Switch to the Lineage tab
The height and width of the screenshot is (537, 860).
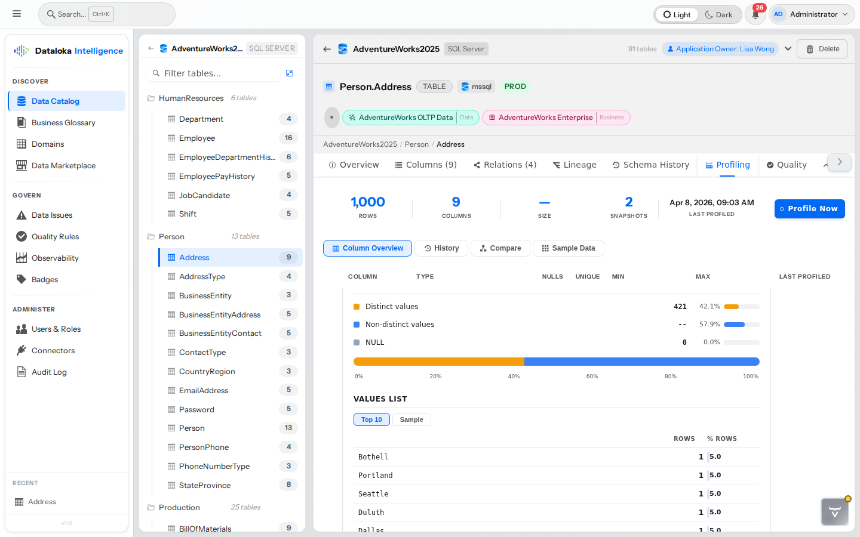pos(574,165)
